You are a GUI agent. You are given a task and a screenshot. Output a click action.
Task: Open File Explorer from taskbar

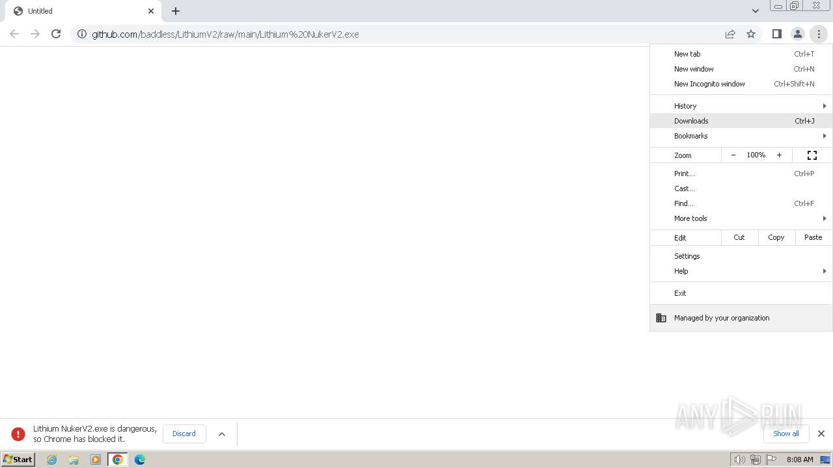tap(74, 460)
